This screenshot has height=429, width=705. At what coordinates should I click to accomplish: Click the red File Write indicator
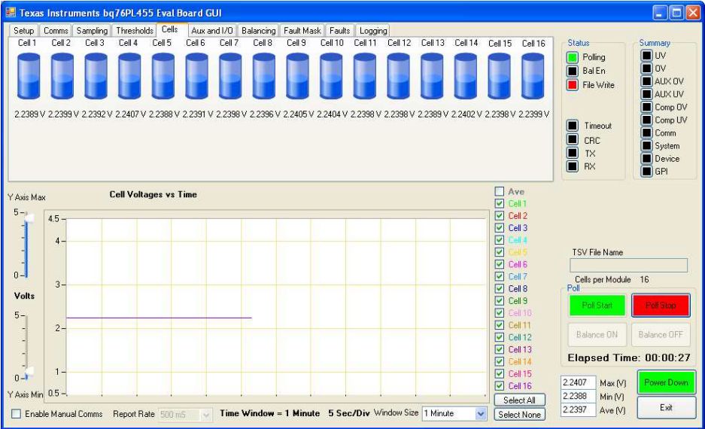(x=573, y=84)
